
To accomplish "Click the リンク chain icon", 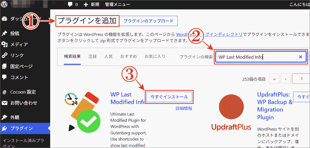I will tap(4, 55).
